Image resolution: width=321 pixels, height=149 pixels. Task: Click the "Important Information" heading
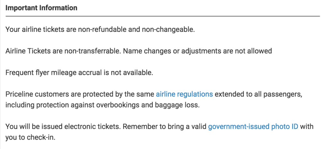(x=41, y=8)
